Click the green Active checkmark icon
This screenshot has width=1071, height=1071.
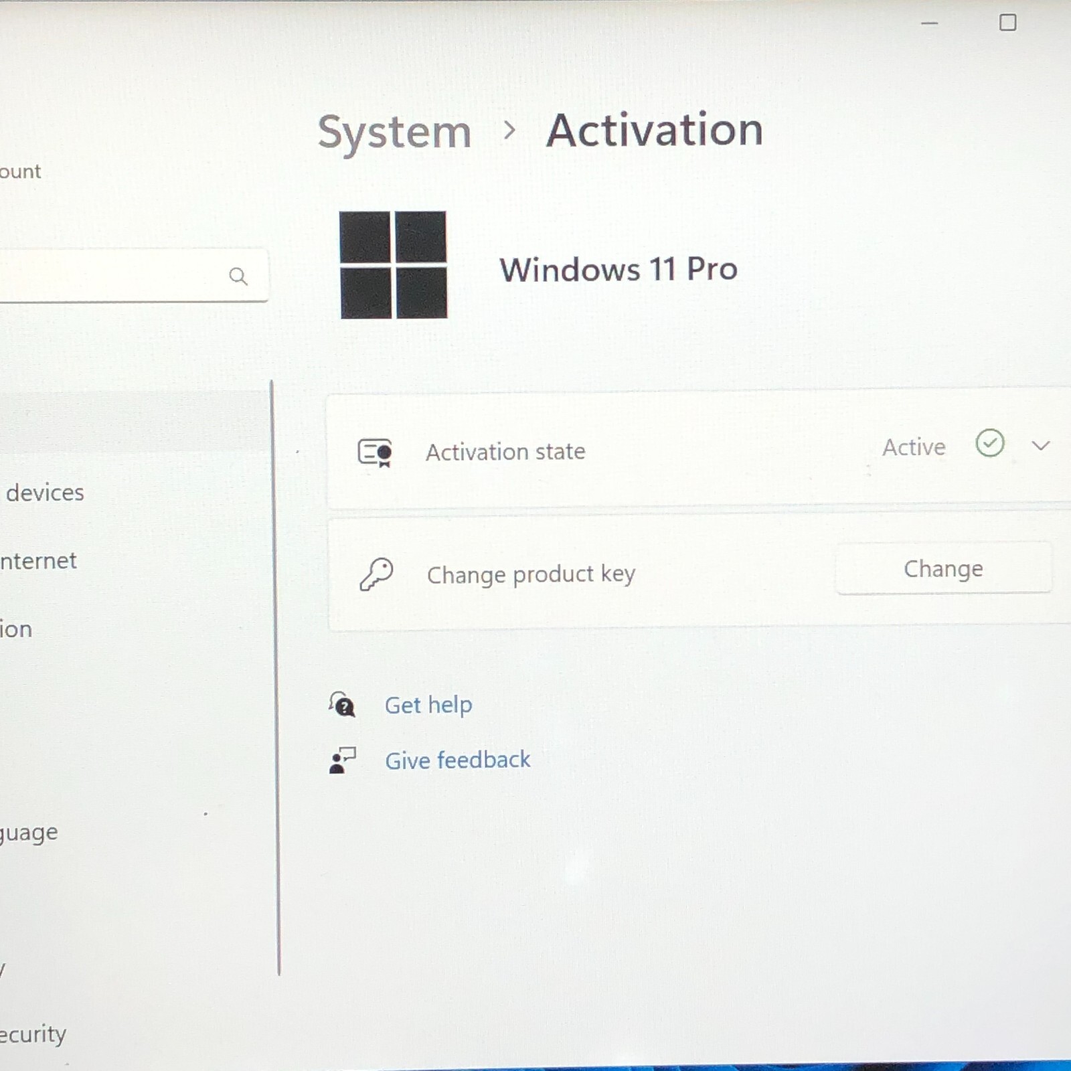point(990,443)
